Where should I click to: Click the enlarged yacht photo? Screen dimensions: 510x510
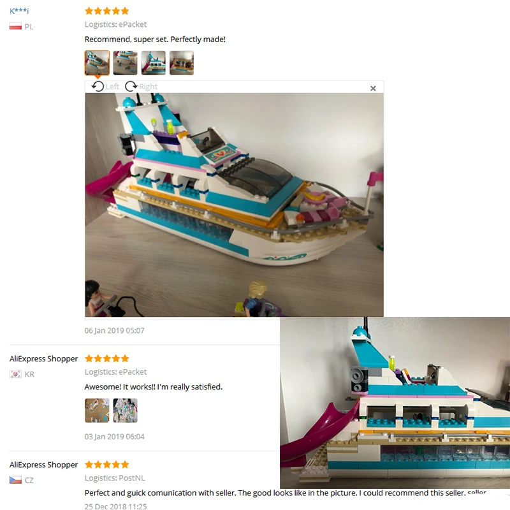coord(234,205)
